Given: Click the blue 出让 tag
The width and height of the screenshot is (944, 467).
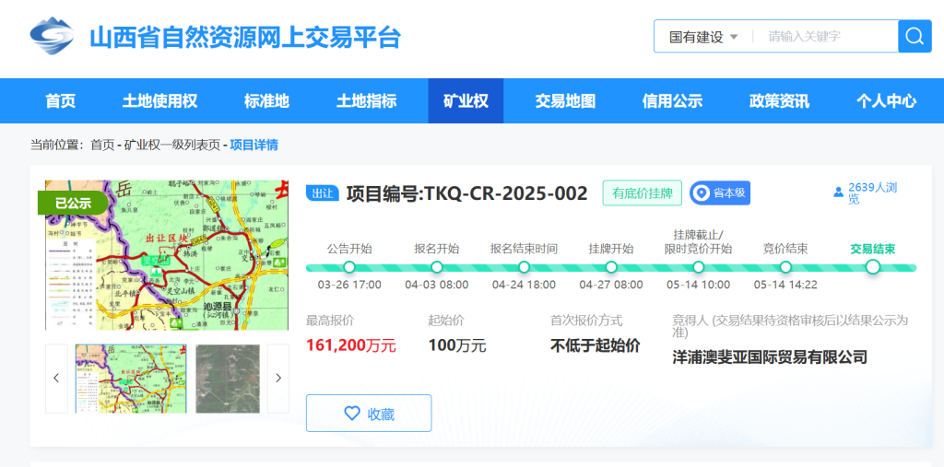Looking at the screenshot, I should 322,193.
